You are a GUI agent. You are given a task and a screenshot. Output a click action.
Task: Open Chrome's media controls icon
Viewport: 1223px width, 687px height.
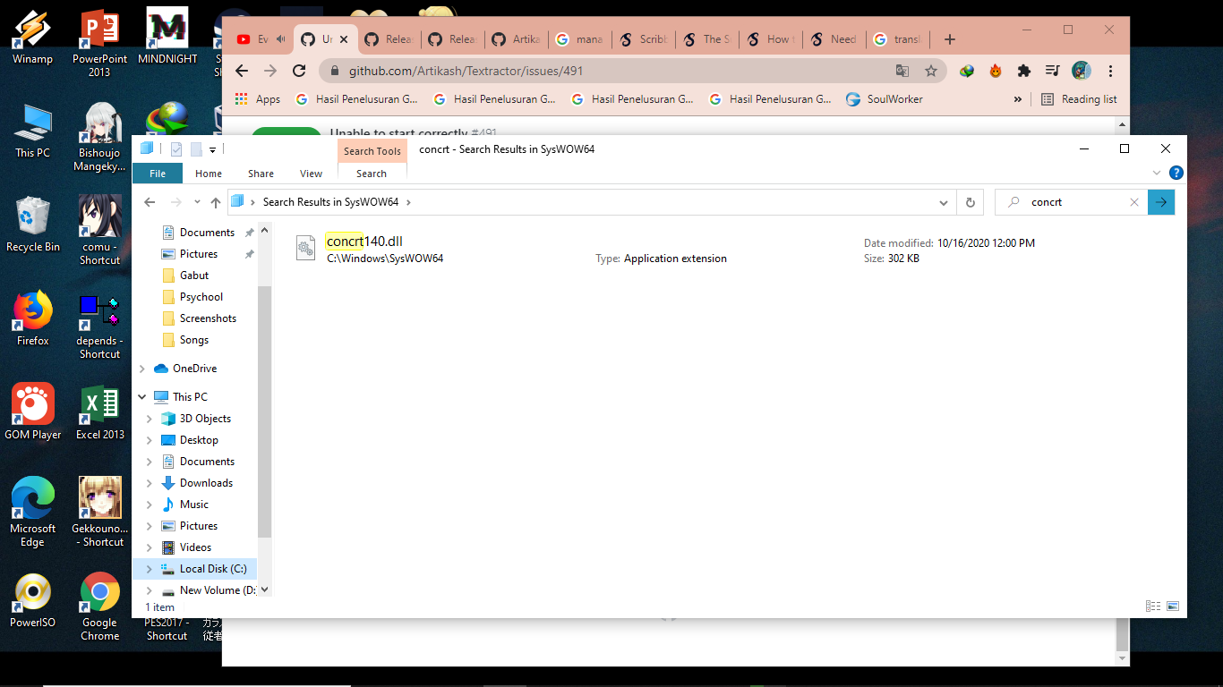1053,71
